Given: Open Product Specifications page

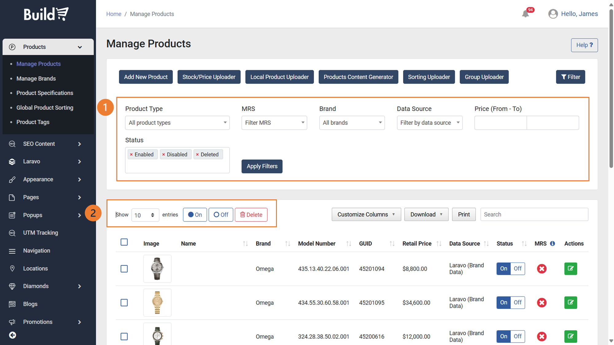Looking at the screenshot, I should (x=45, y=93).
